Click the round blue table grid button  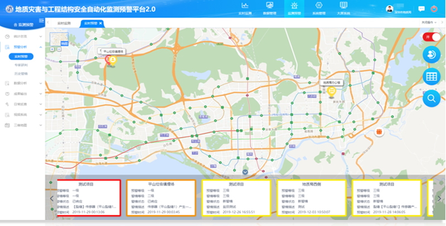tap(431, 77)
